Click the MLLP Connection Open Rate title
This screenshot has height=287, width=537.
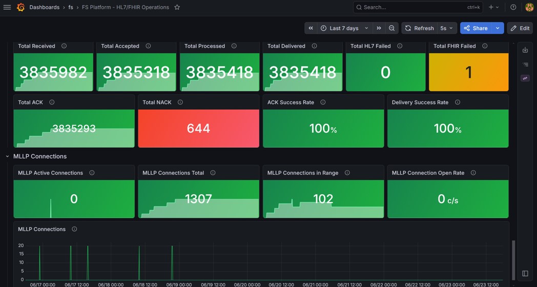[428, 173]
